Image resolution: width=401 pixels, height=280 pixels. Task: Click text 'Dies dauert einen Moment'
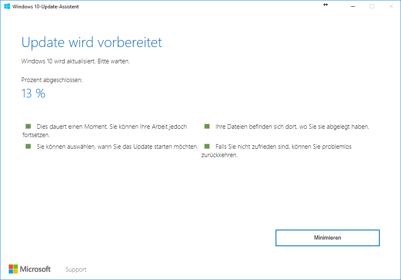[72, 127]
